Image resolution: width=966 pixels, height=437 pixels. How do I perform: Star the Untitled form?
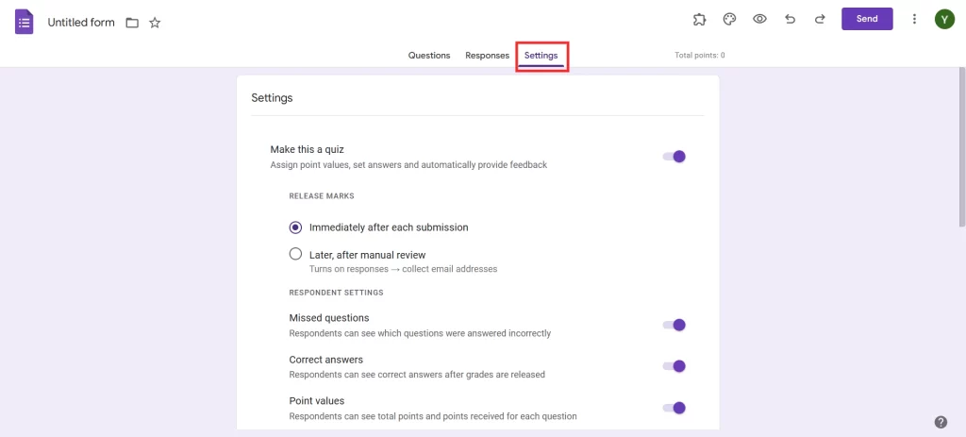pyautogui.click(x=155, y=23)
